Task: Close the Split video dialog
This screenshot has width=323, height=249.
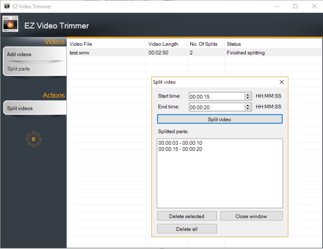Action: pos(282,82)
